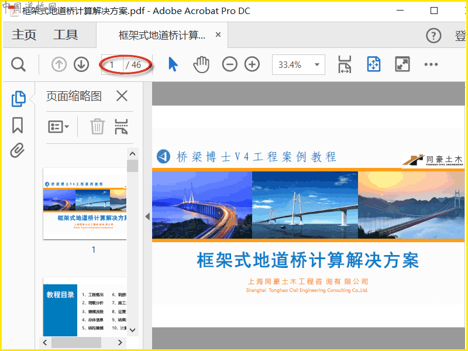Screen dimensions: 468x351
Task: Select the arrow selection tool
Action: [173, 64]
